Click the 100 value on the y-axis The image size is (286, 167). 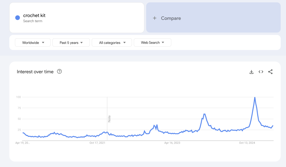18,97
